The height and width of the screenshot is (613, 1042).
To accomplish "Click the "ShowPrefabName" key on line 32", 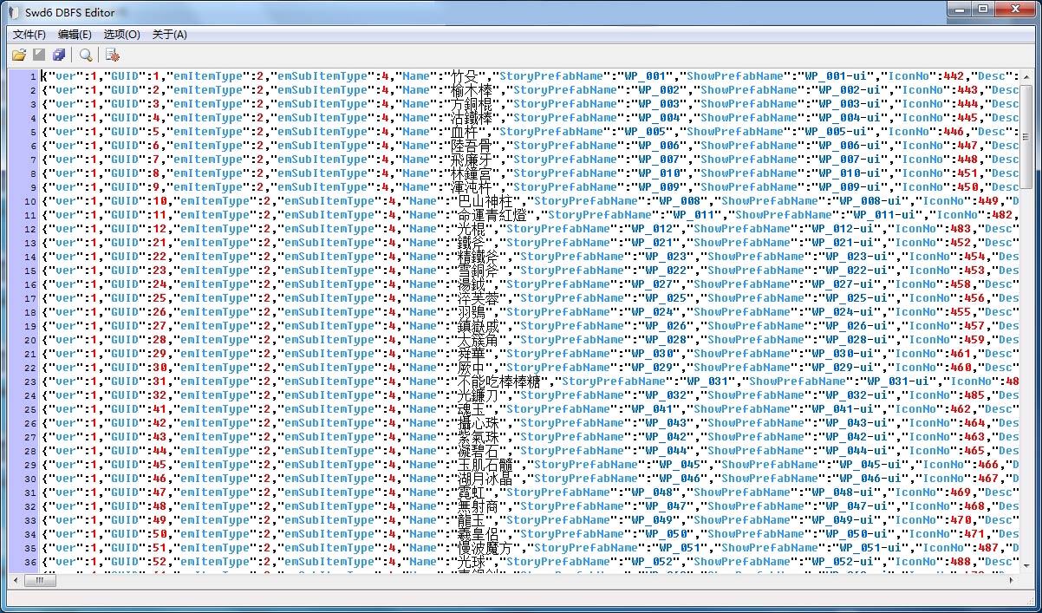I will click(x=756, y=506).
